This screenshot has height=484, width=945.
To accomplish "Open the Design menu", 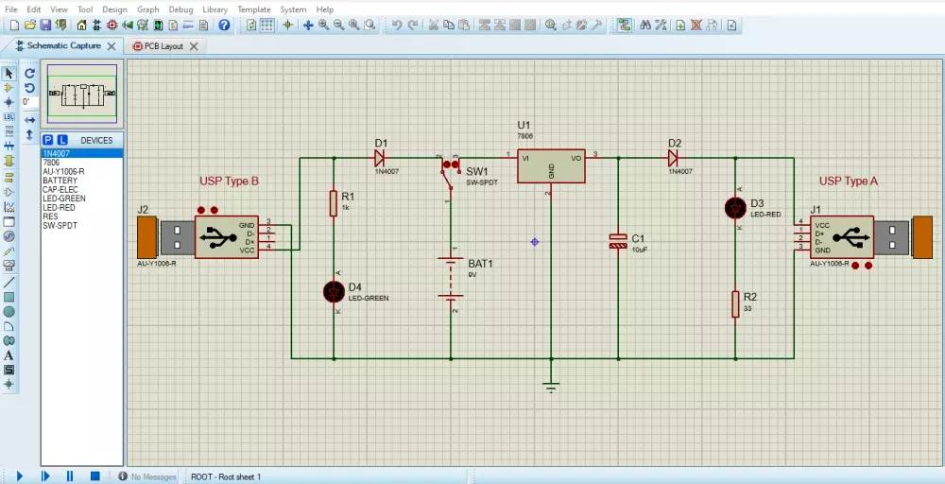I will (x=114, y=9).
